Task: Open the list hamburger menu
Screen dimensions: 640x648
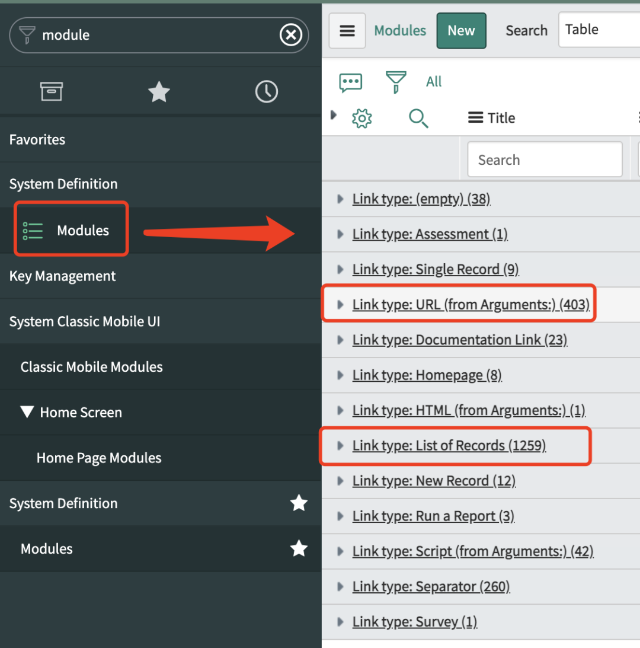Action: pyautogui.click(x=347, y=31)
